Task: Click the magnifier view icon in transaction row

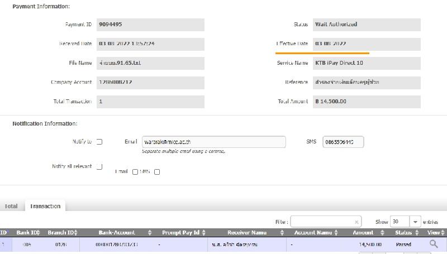Action: point(433,244)
